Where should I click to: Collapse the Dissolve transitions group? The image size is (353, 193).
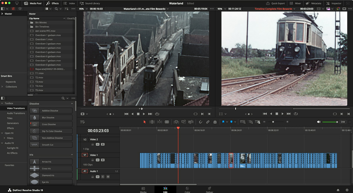pos(72,104)
